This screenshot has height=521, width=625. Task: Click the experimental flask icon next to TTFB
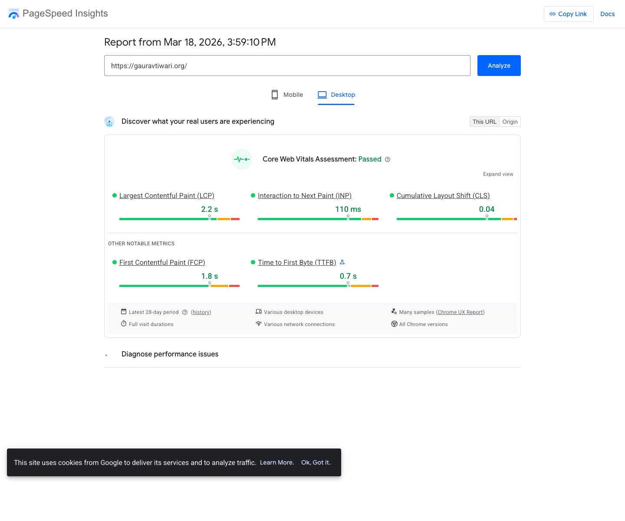(342, 262)
